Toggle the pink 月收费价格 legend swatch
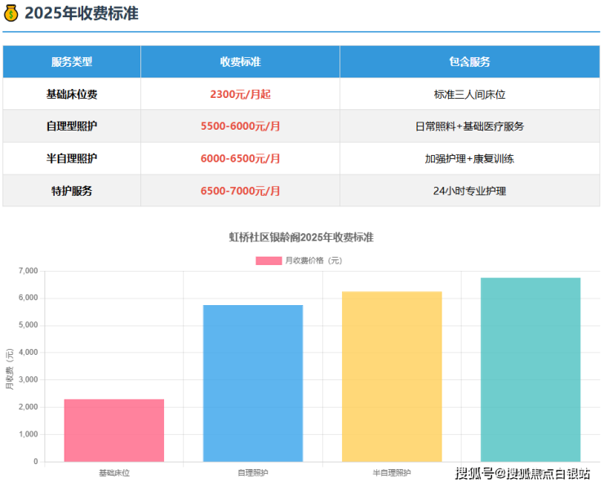 268,260
